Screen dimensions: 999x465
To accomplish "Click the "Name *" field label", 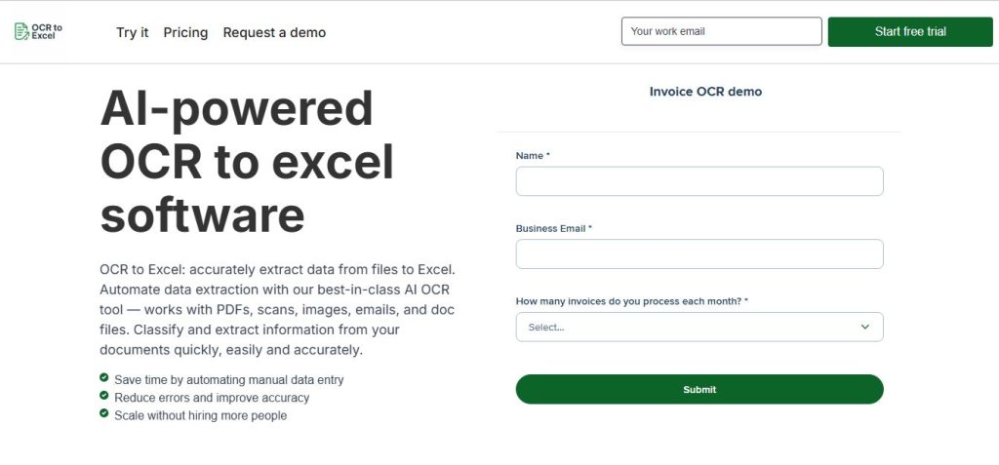I will point(533,156).
